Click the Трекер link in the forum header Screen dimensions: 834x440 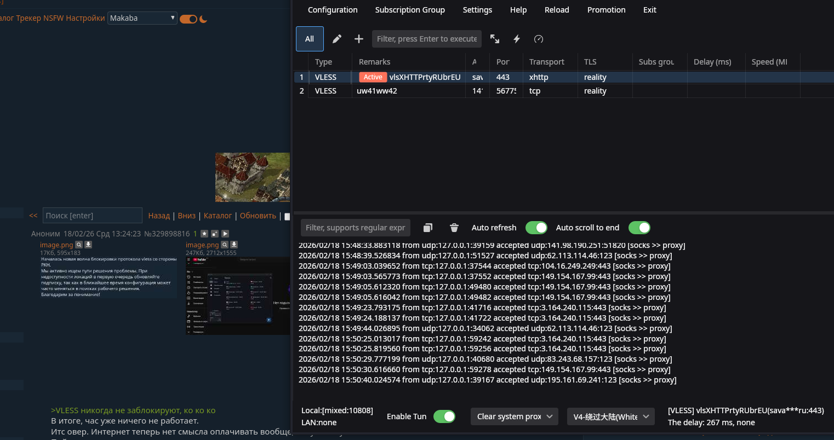[x=28, y=18]
